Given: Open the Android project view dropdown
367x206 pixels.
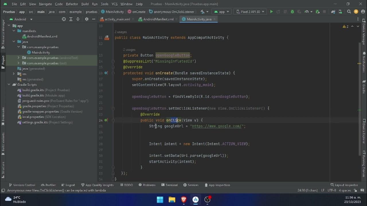Looking at the screenshot, I should (x=21, y=19).
